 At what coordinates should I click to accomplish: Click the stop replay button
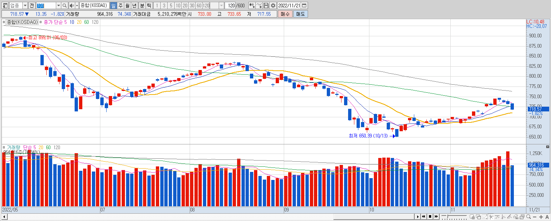(x=430, y=217)
